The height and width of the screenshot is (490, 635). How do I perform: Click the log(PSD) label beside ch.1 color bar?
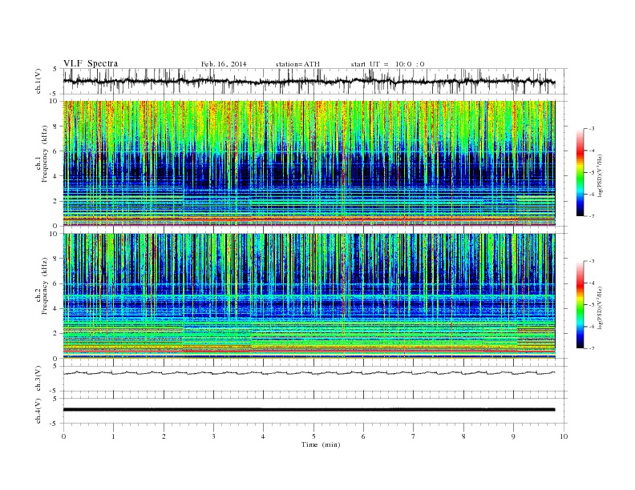click(x=600, y=176)
